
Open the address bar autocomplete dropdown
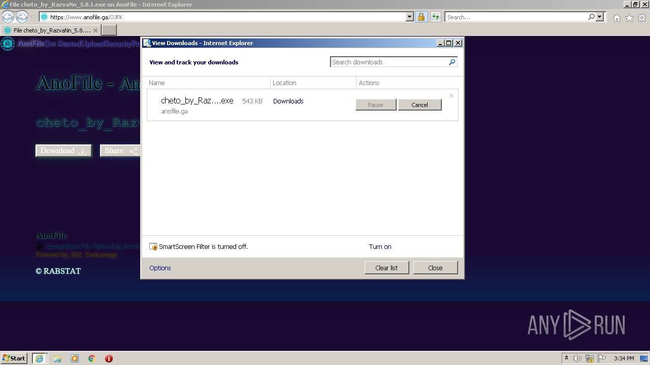410,17
